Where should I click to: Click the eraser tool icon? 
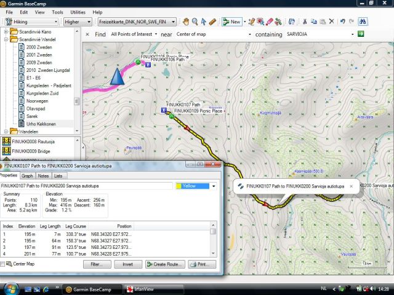269,22
